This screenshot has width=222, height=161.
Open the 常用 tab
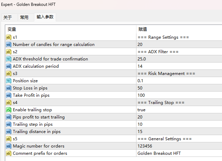click(x=24, y=18)
